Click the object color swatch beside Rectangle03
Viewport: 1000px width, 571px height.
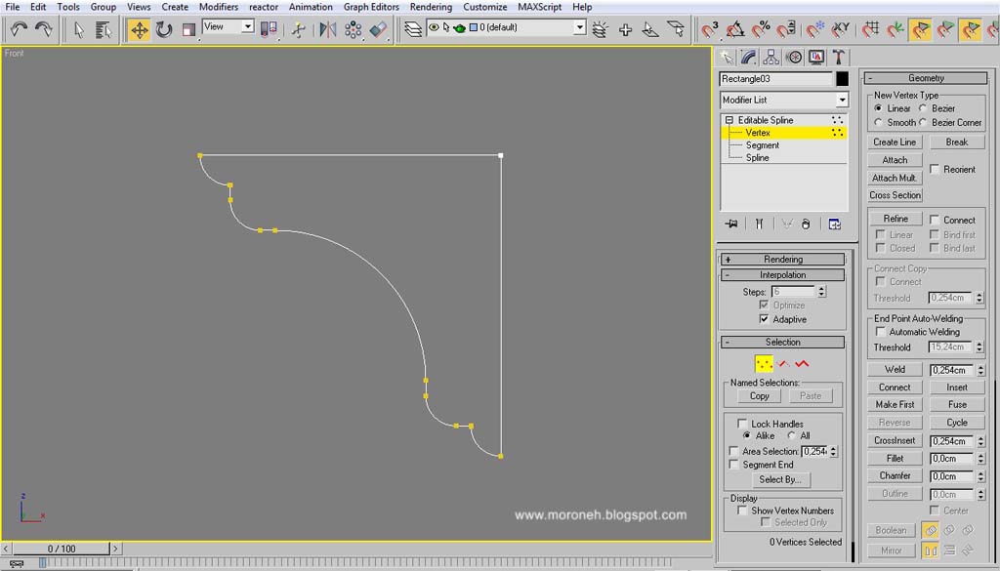pos(844,78)
